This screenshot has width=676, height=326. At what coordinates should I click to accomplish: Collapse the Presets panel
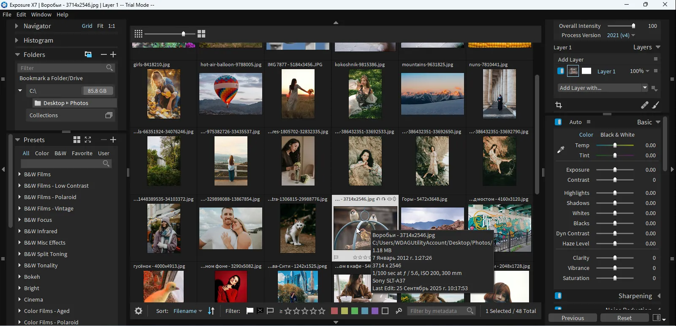coord(17,140)
